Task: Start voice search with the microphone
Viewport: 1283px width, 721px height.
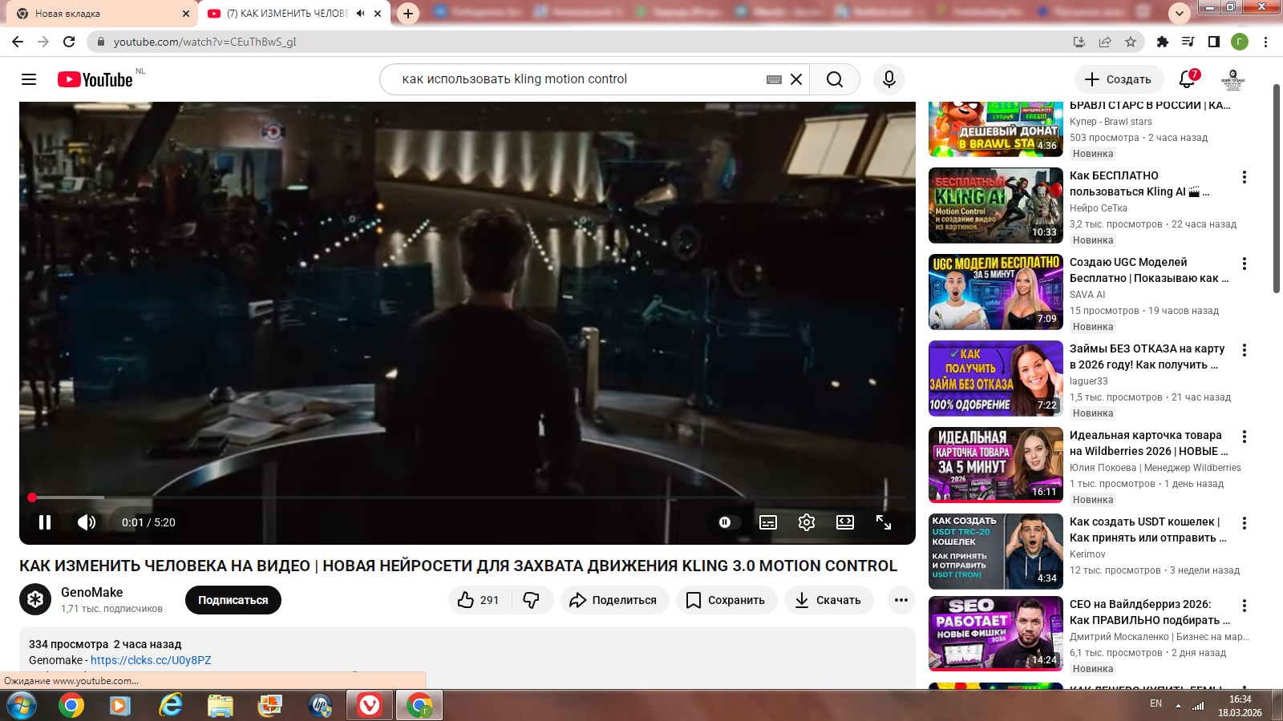Action: coord(889,79)
